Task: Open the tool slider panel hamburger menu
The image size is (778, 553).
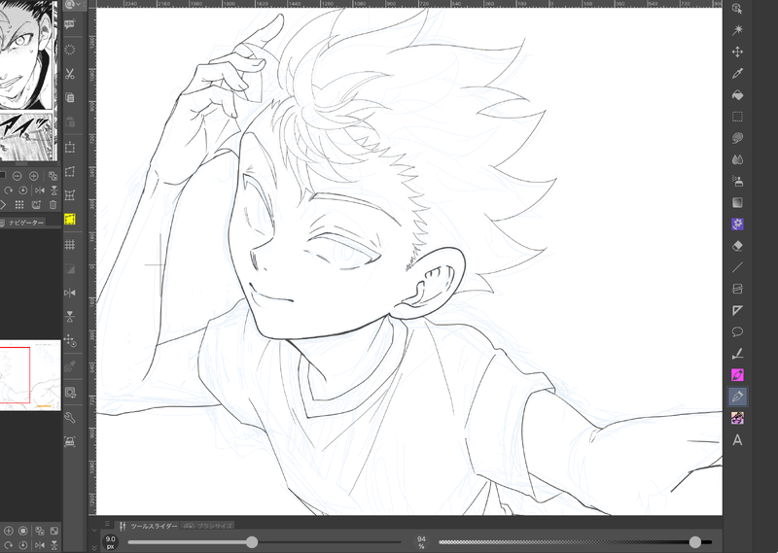Action: tap(107, 523)
